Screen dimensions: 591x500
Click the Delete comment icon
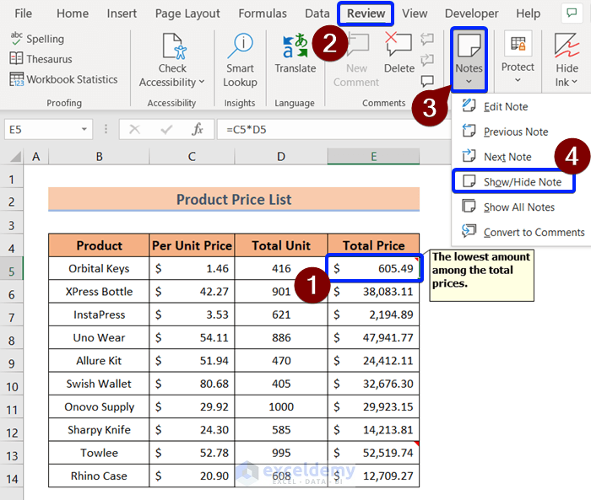pyautogui.click(x=399, y=46)
